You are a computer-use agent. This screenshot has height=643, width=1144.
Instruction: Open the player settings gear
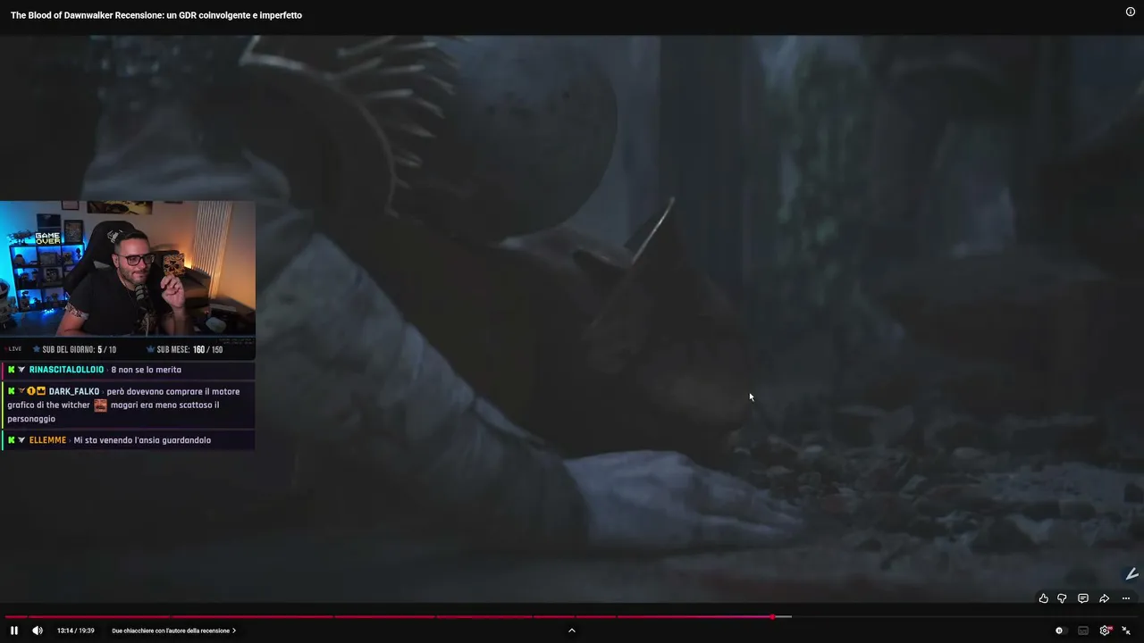click(1106, 630)
